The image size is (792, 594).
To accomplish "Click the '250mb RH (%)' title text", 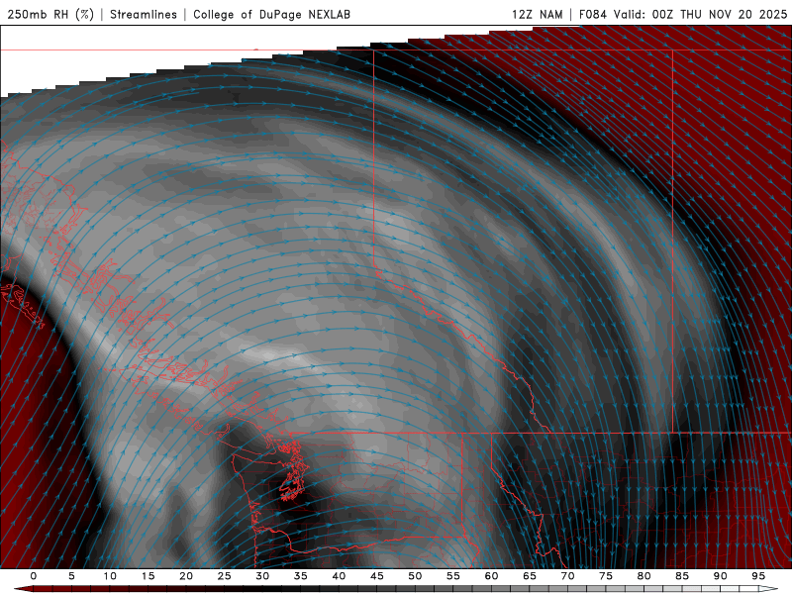I will (x=50, y=14).
